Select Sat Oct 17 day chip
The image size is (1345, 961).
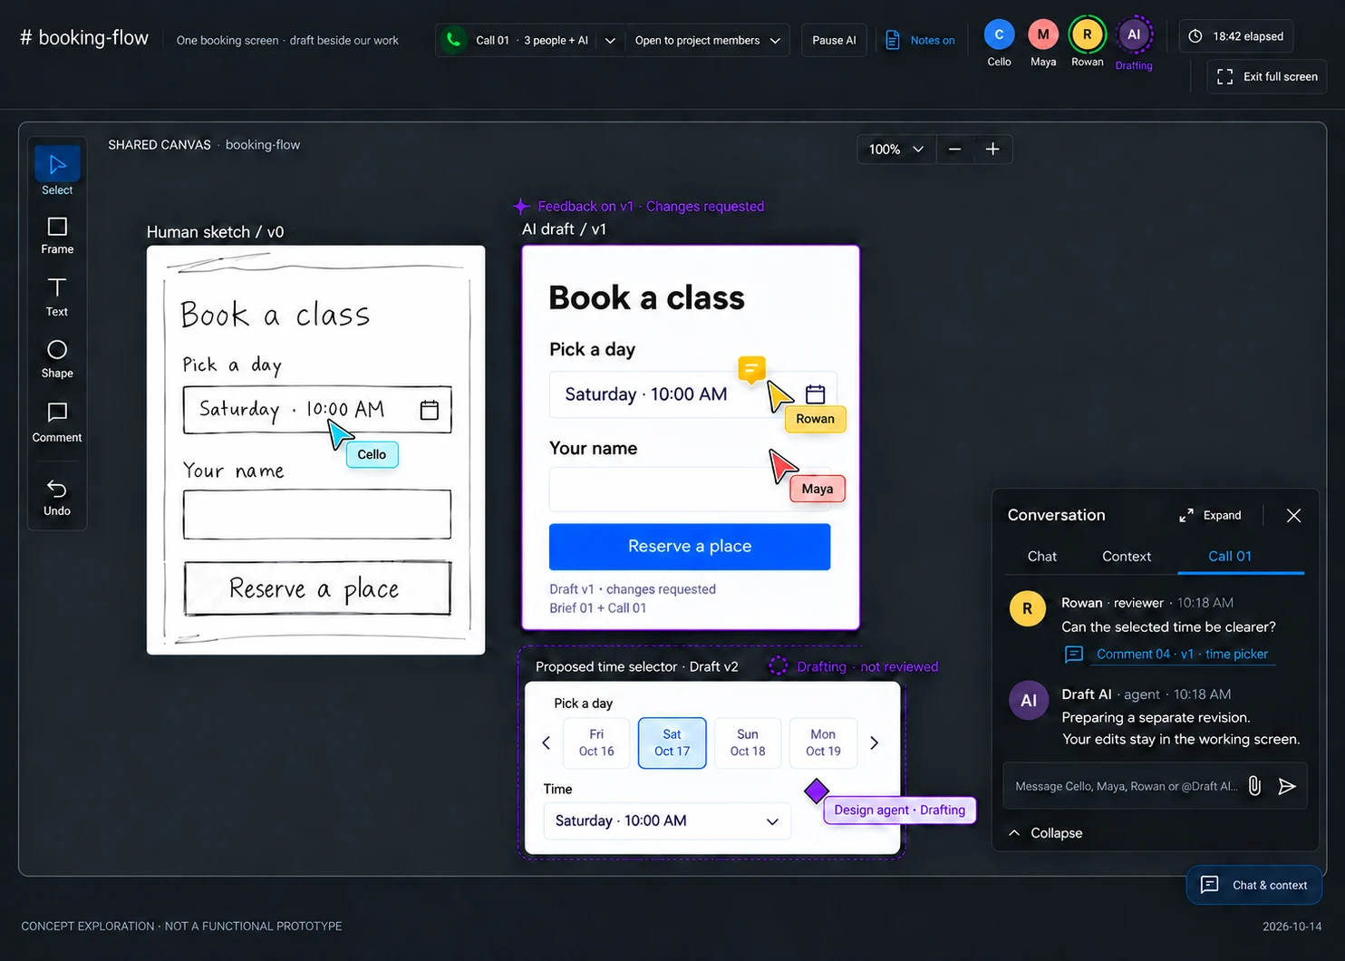click(x=672, y=743)
